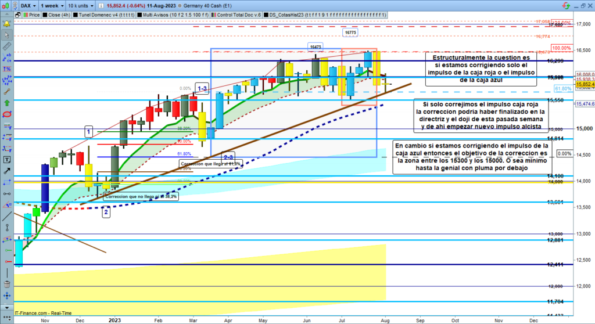Click the trash can delete icon

[x=6, y=284]
